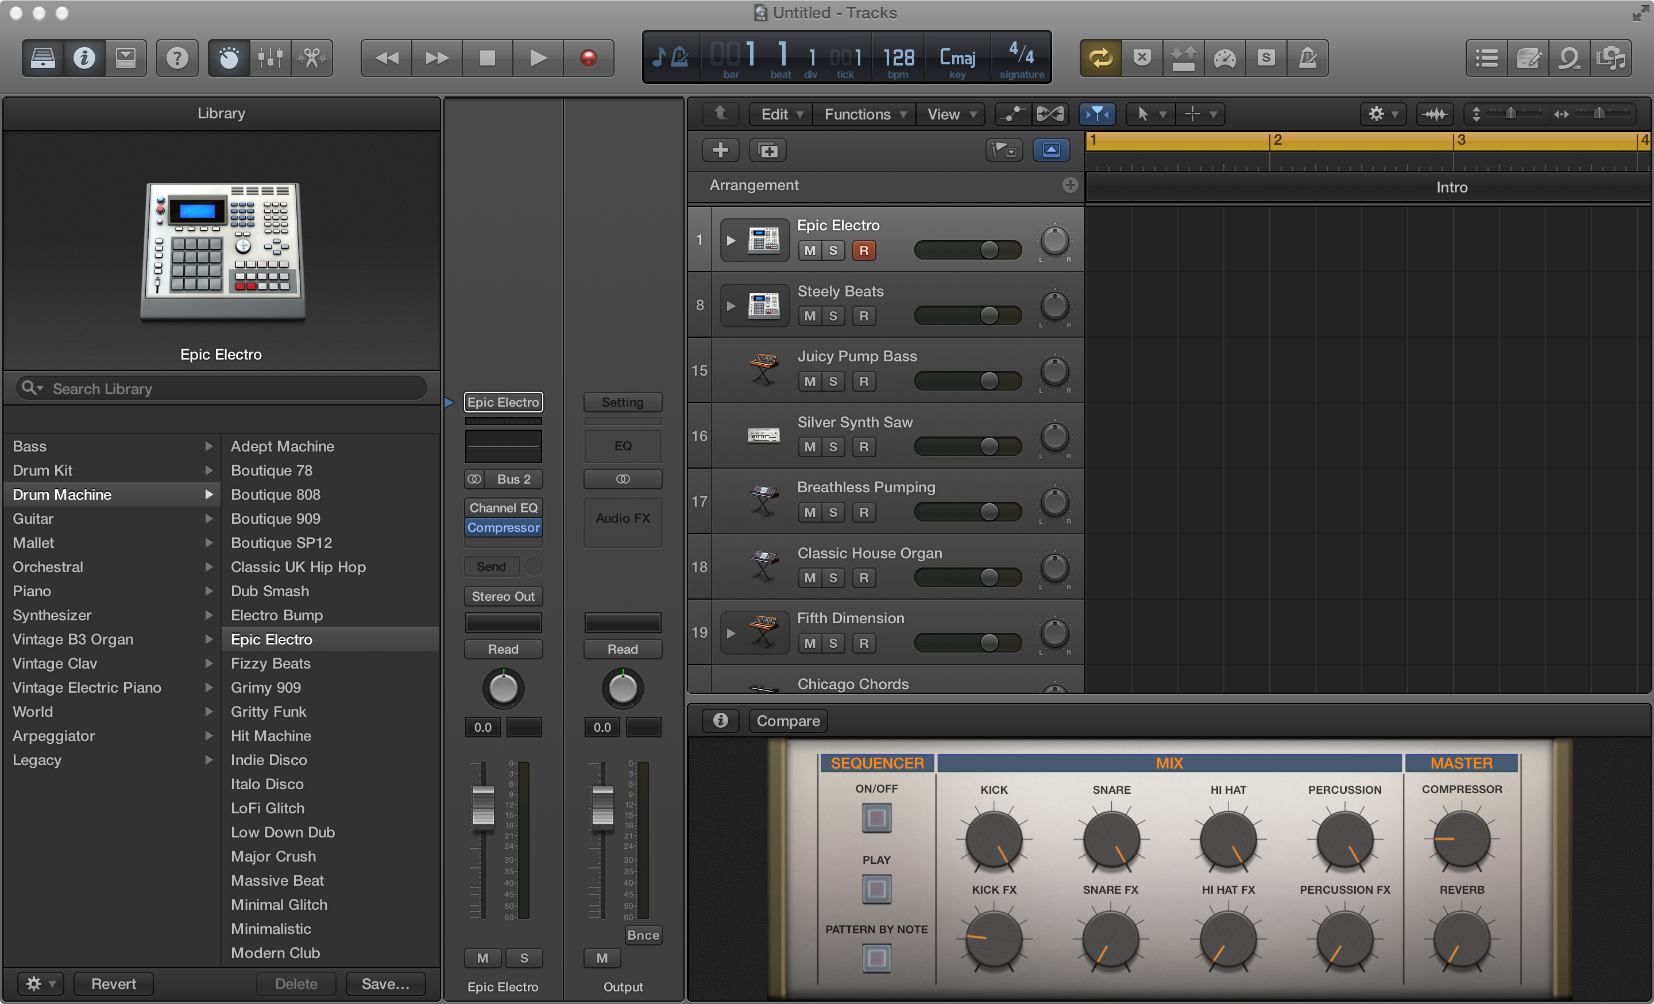Click the Channel EQ plug-in slot

pos(504,508)
